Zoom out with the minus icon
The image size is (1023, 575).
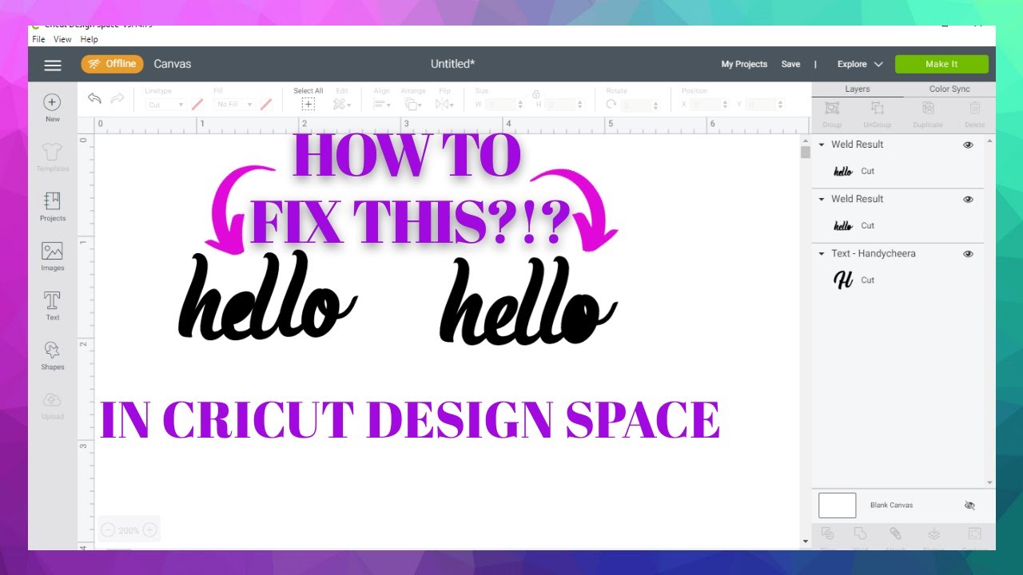108,530
